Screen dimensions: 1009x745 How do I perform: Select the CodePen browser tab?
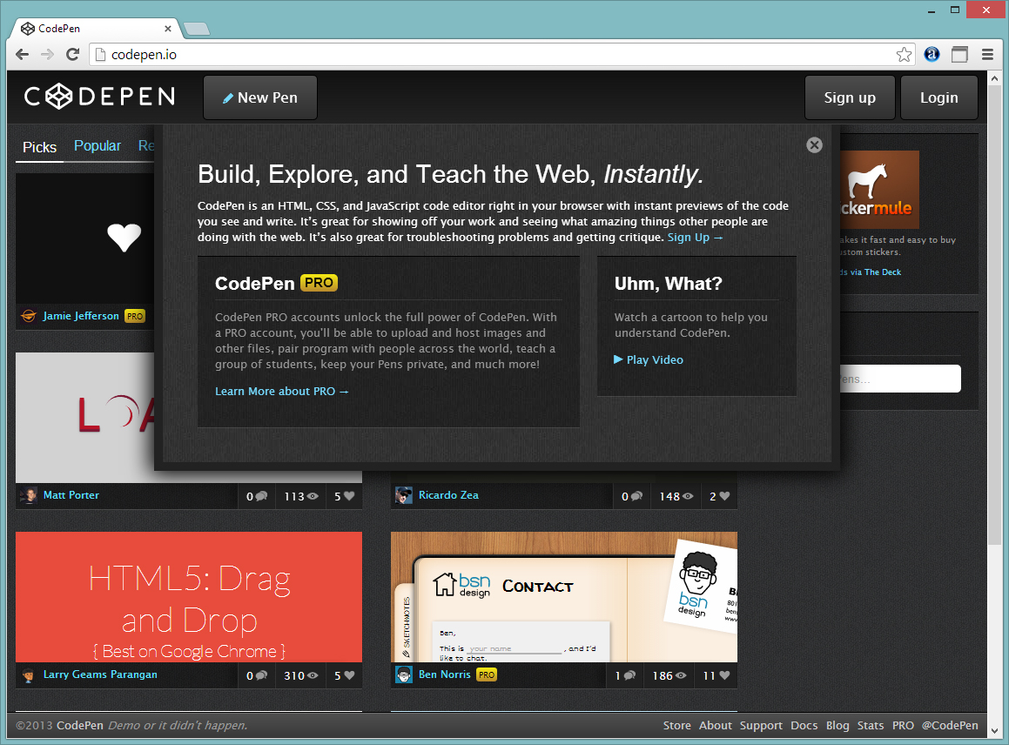point(97,29)
